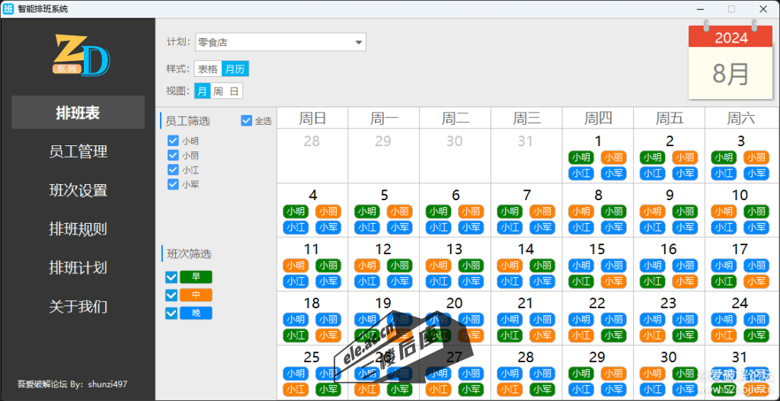Go to 员工管理 in the sidebar

point(78,151)
